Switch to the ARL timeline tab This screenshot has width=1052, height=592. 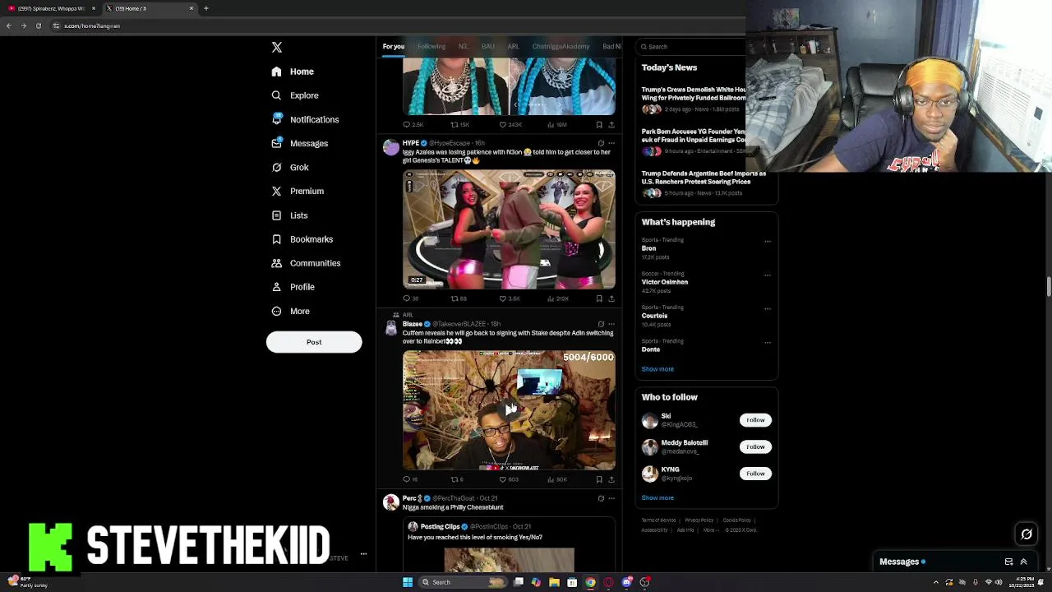[x=514, y=46]
